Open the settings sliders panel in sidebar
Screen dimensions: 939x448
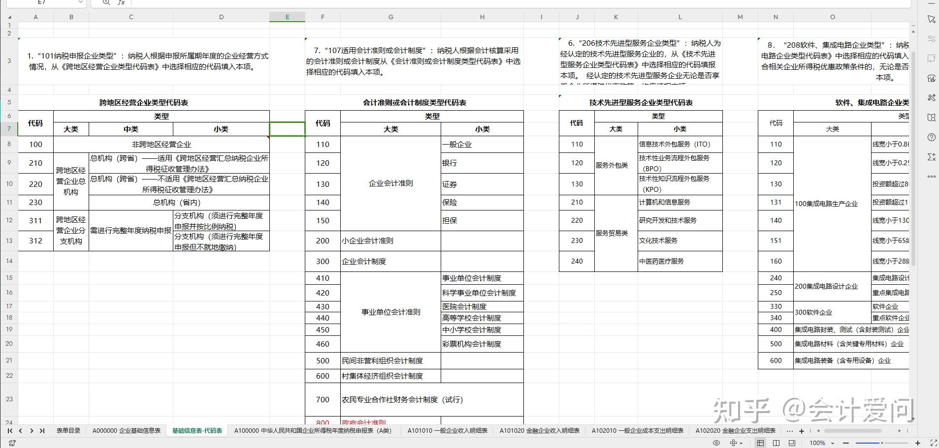931,39
